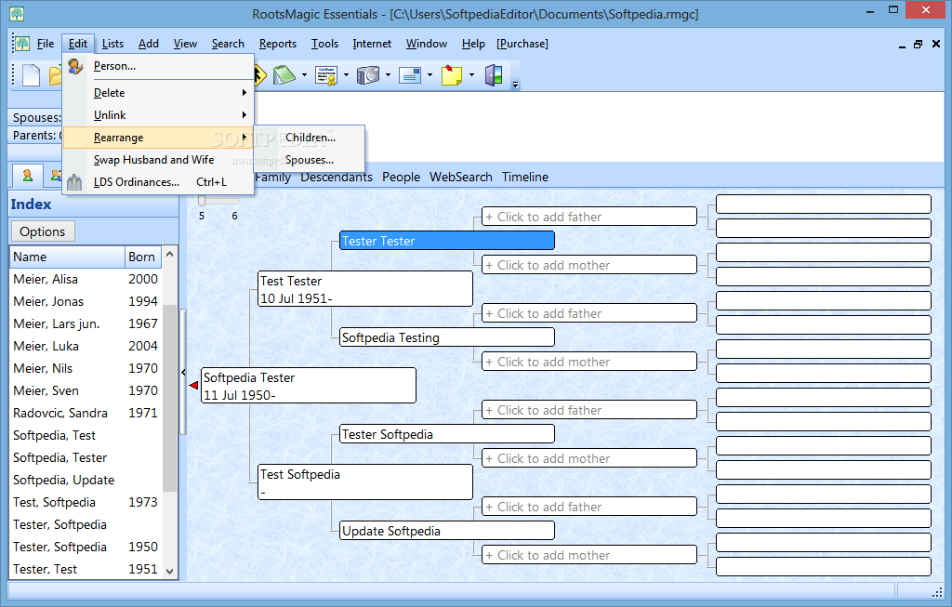Image resolution: width=952 pixels, height=607 pixels.
Task: Open LDS Ordinances menu entry
Action: [x=158, y=182]
